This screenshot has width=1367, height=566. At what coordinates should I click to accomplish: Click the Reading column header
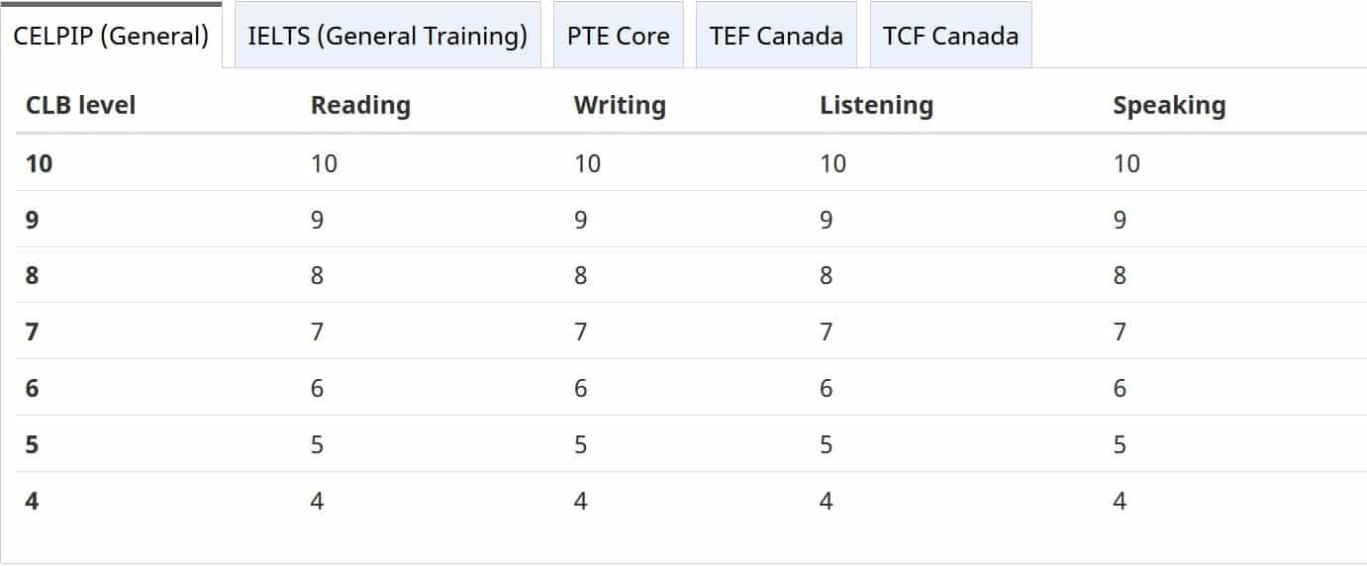(x=360, y=106)
